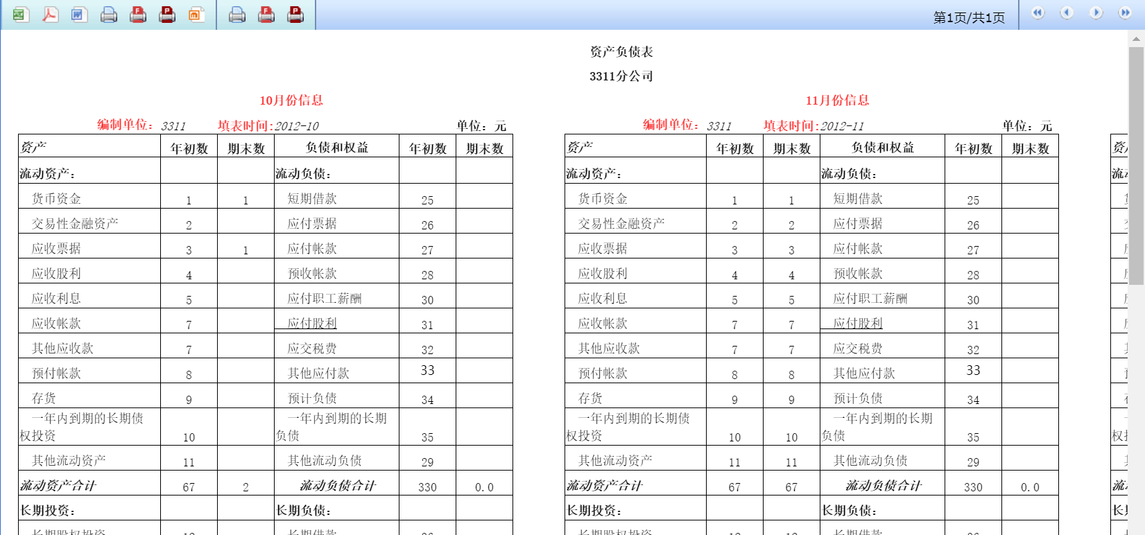
Task: Click the orange 'm' file export icon
Action: [x=196, y=14]
